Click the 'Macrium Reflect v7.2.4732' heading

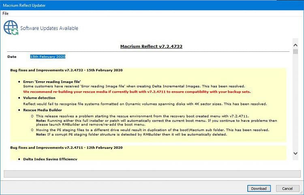coord(151,47)
